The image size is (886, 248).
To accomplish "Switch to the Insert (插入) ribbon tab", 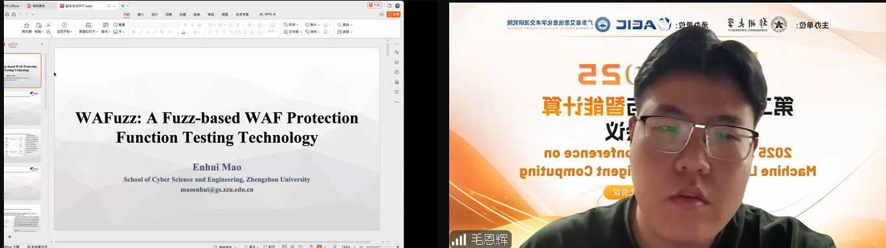I will [141, 14].
